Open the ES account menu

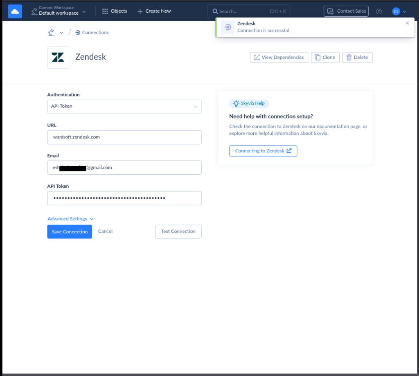399,11
